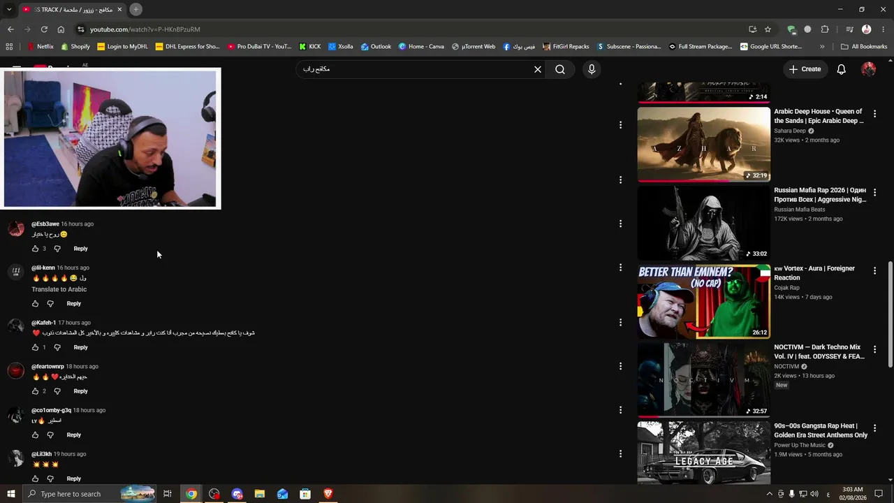The width and height of the screenshot is (894, 503).
Task: Click the Chrome address bar URL
Action: 145,29
